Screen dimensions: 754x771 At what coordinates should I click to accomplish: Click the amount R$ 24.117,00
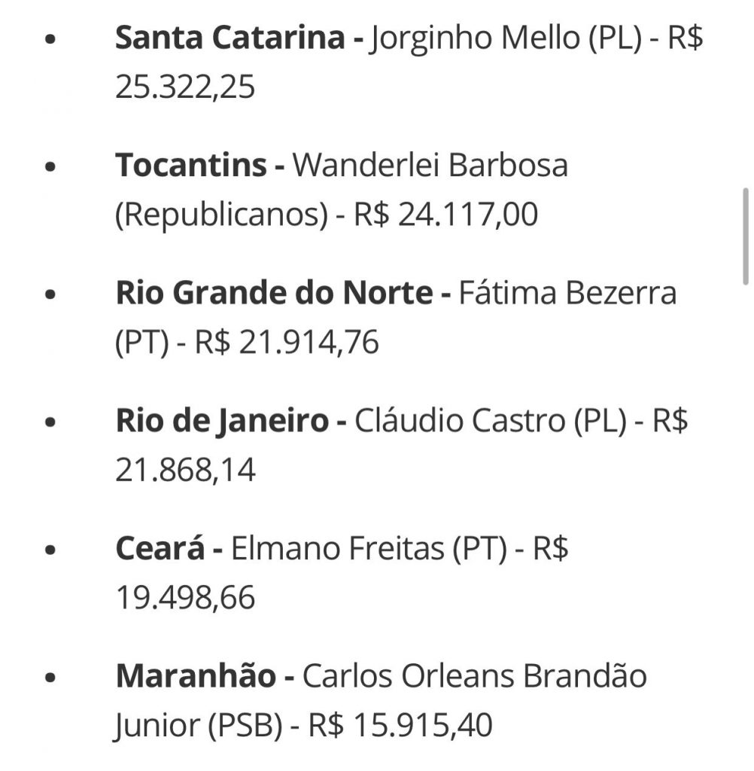[446, 216]
